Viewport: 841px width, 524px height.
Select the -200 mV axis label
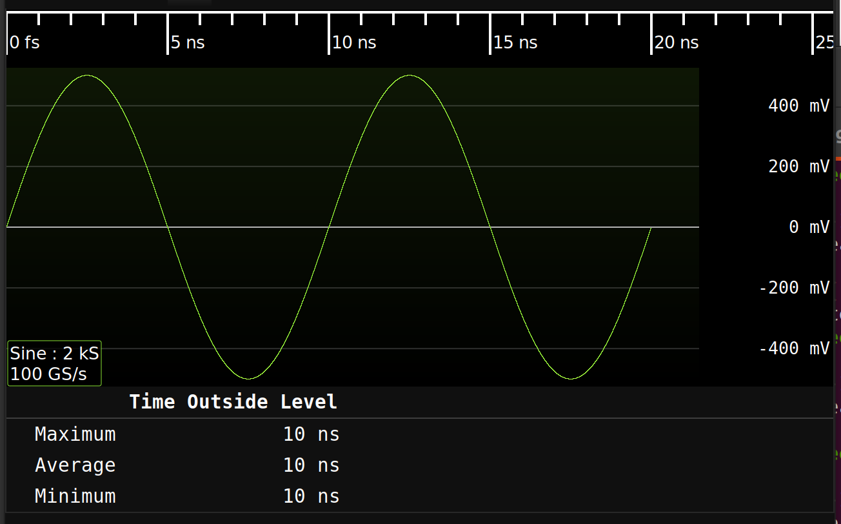coord(795,288)
